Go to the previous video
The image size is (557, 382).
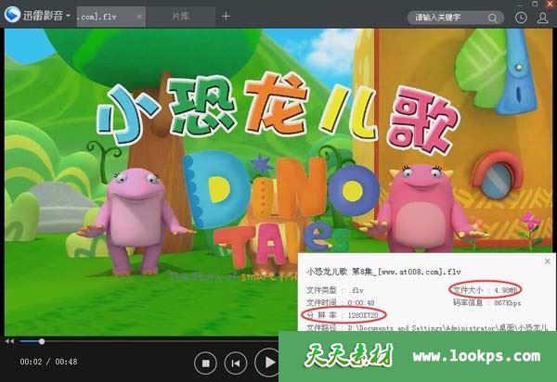pos(237,362)
